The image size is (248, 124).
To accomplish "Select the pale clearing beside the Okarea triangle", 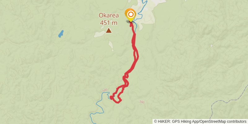I will point(100,34).
